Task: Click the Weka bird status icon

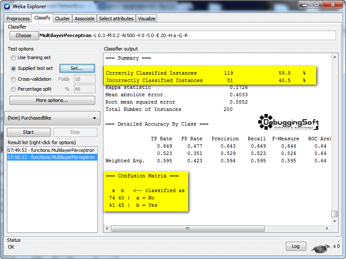Action: pyautogui.click(x=321, y=248)
